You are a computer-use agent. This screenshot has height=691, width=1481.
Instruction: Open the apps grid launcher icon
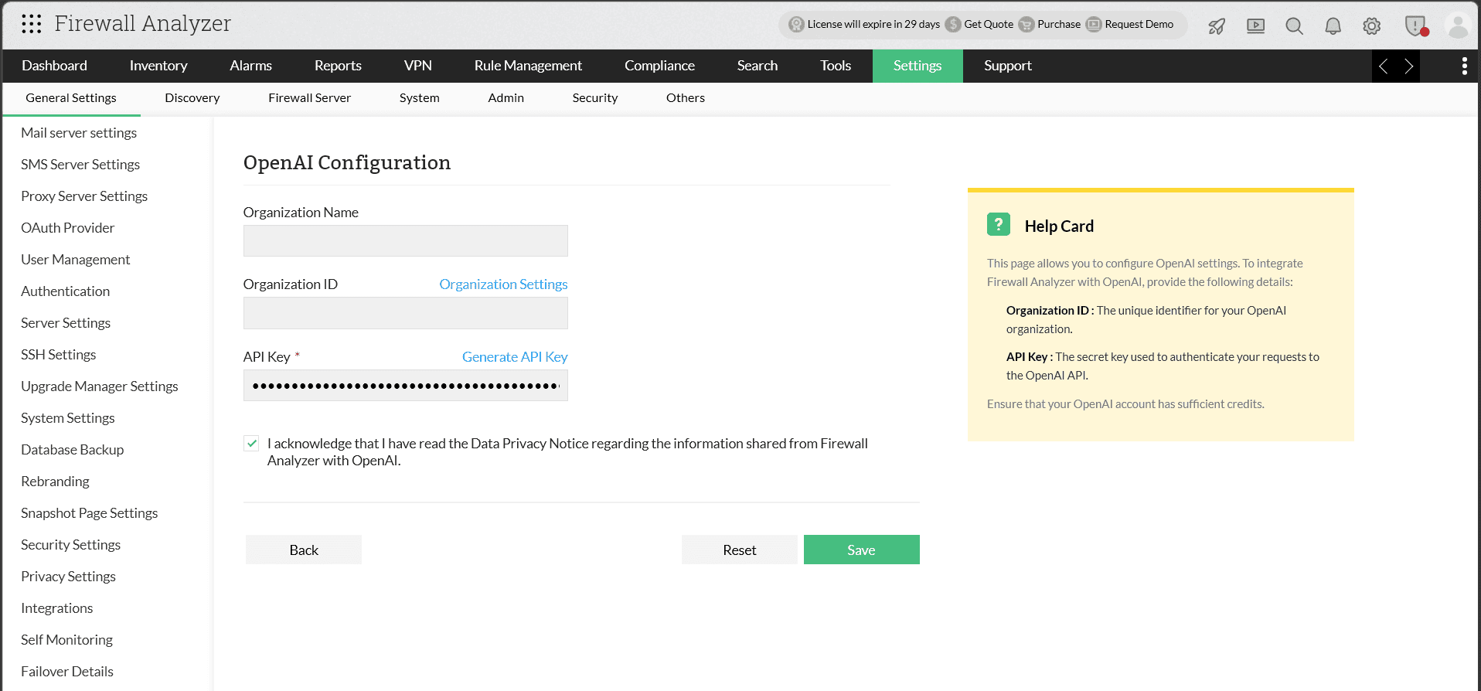tap(31, 24)
